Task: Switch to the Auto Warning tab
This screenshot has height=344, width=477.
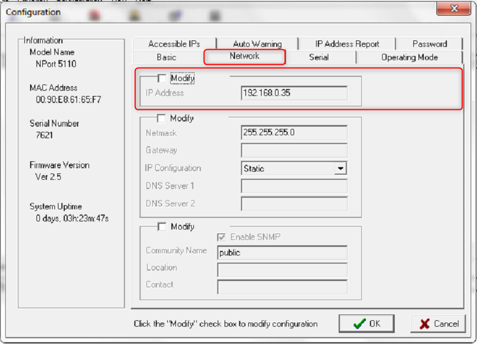Action: pos(257,44)
